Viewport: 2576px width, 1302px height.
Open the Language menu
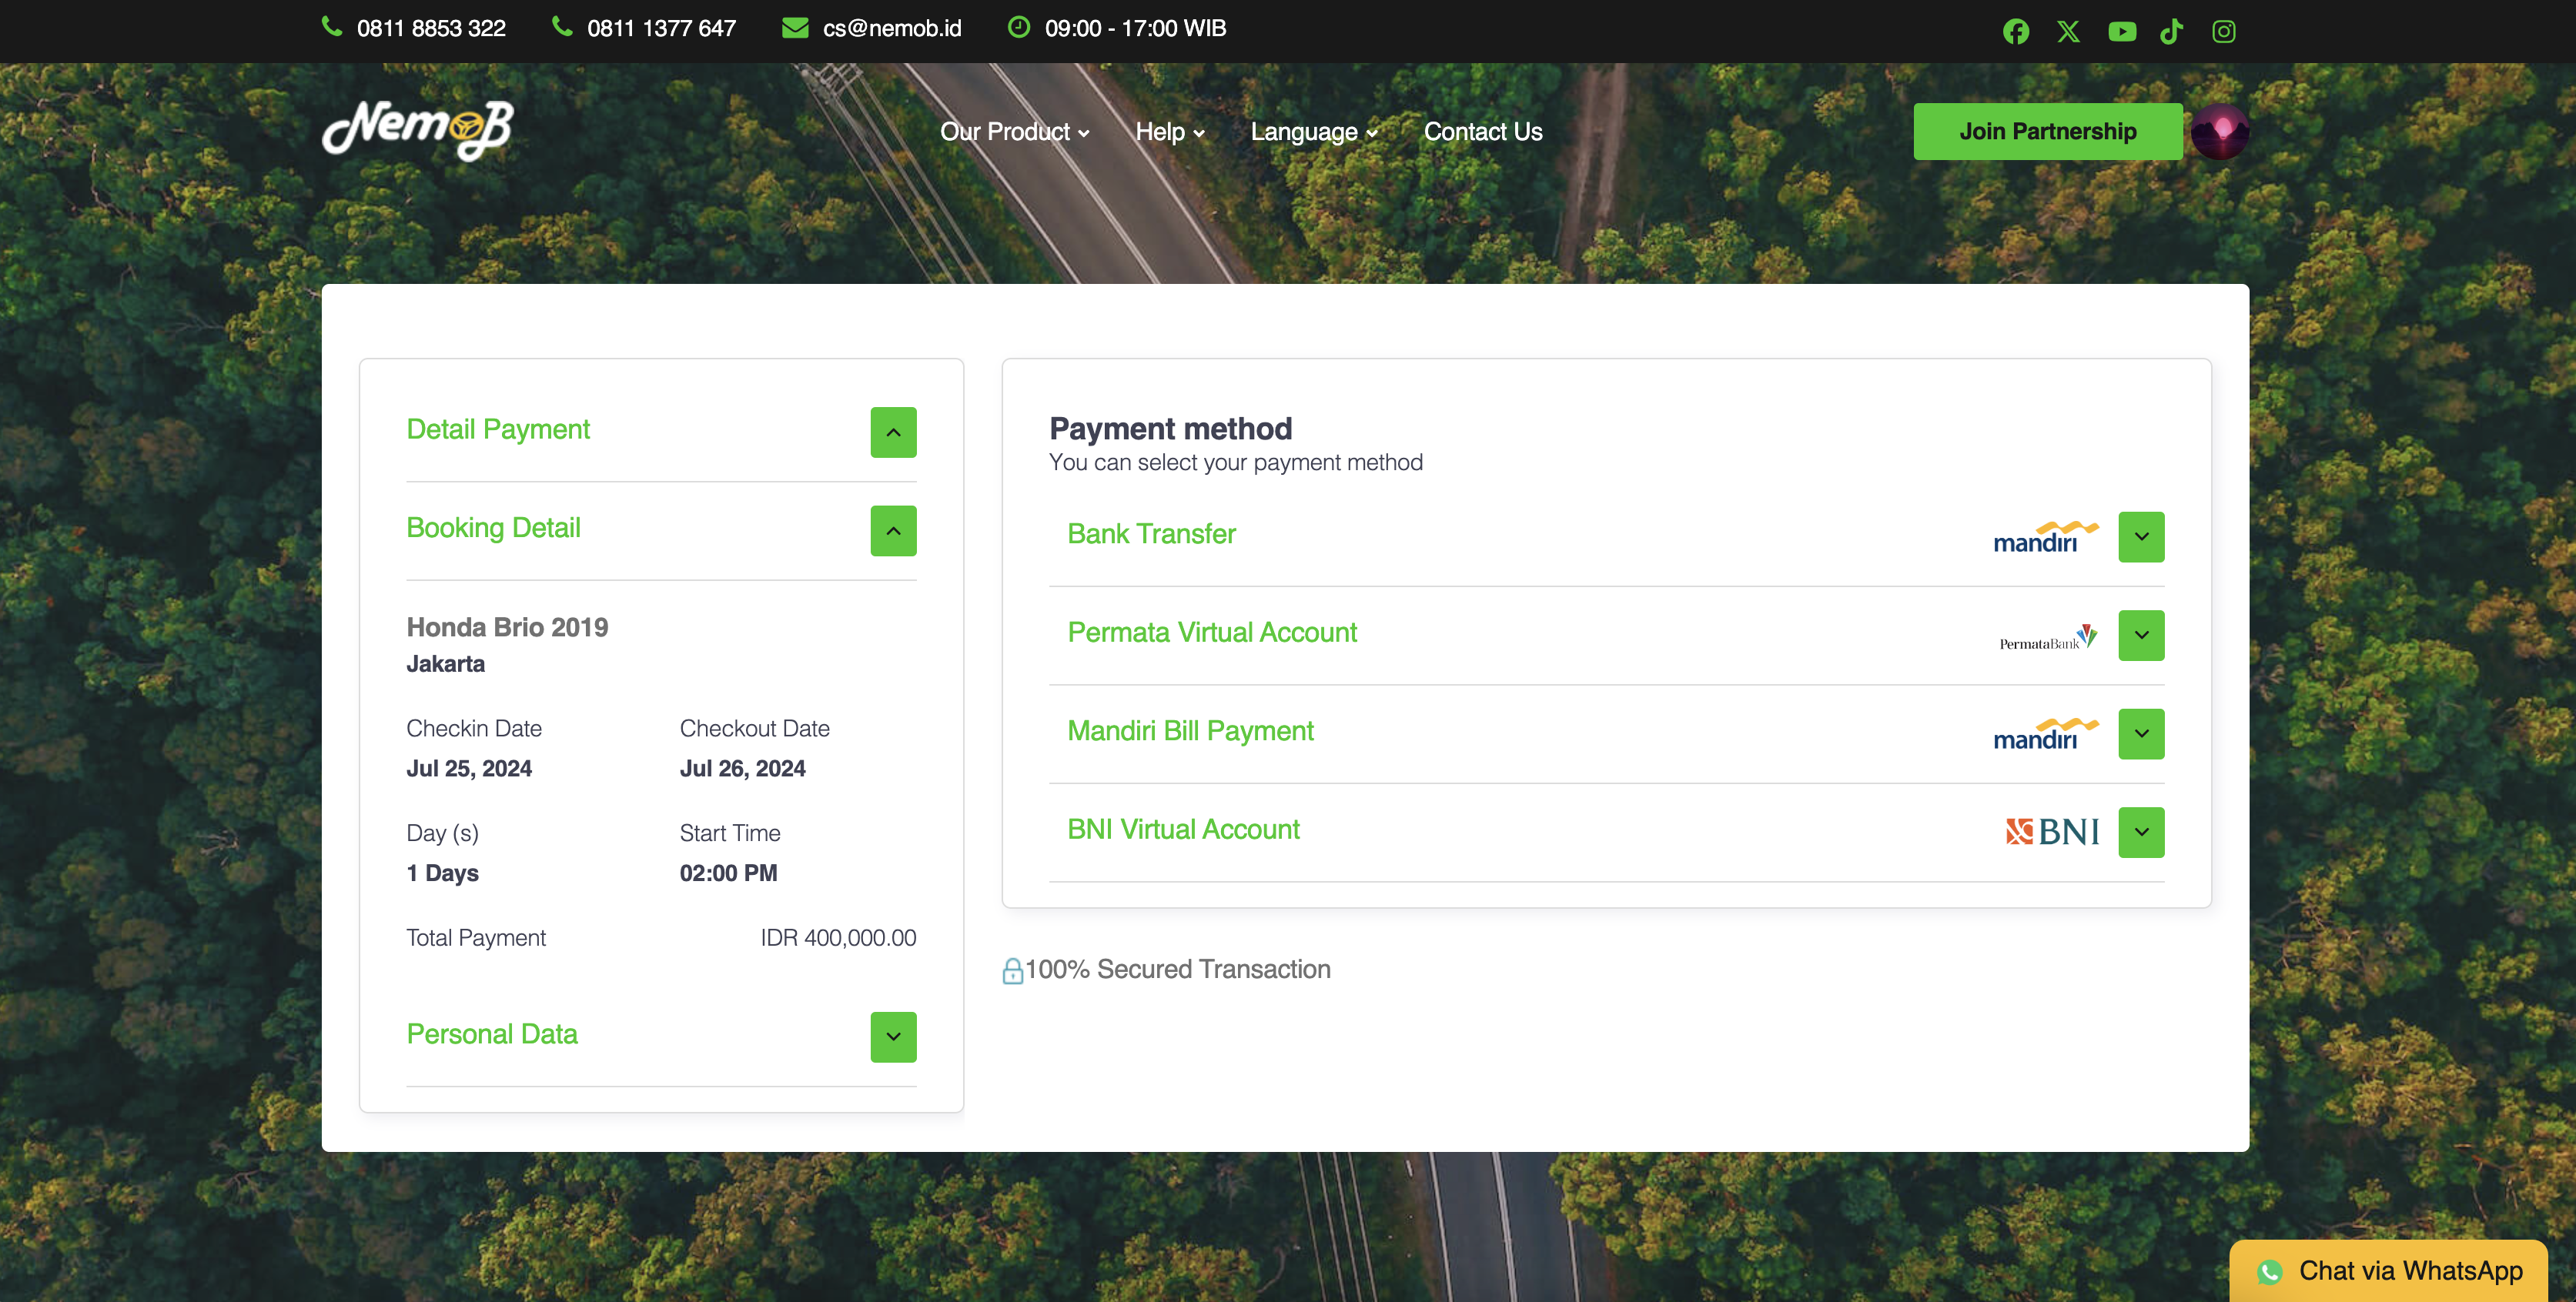pos(1313,132)
